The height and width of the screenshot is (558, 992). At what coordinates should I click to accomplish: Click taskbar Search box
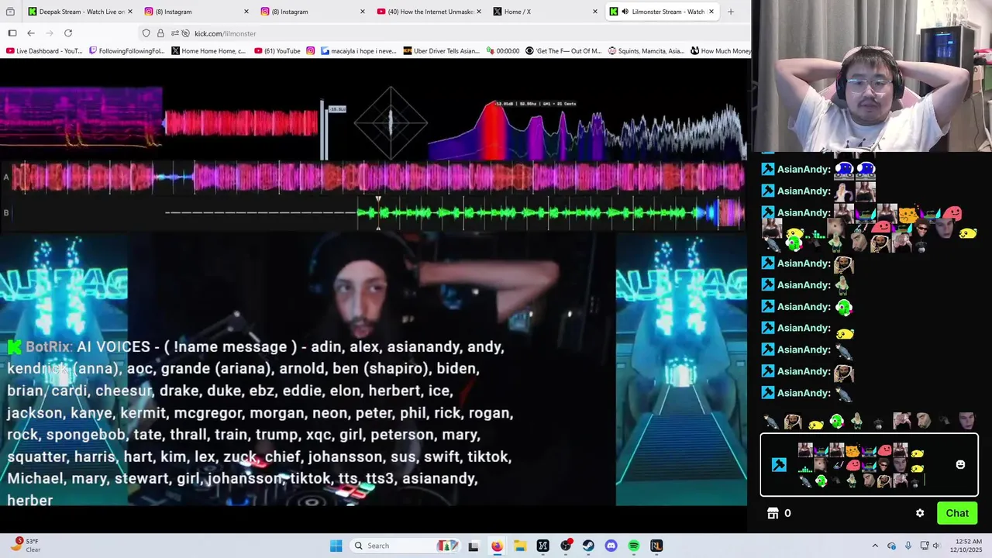(x=405, y=546)
